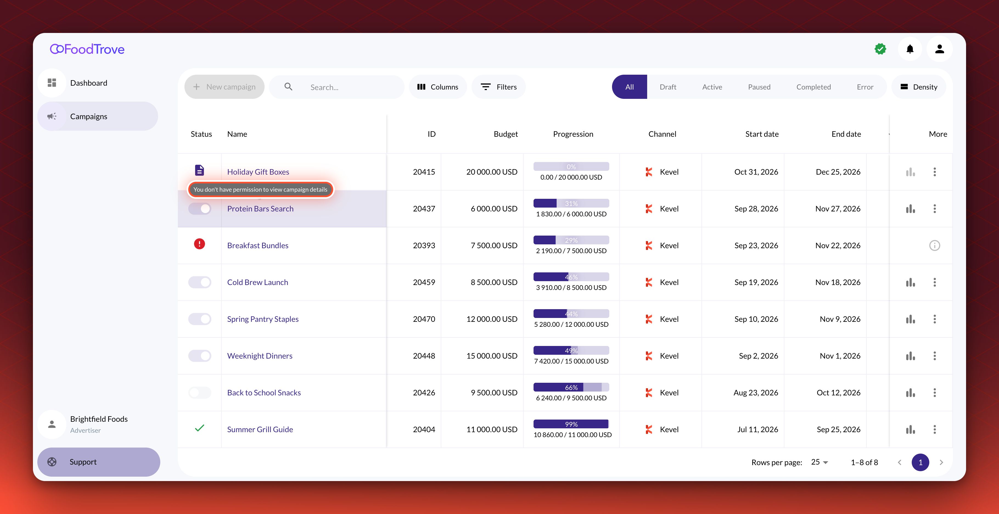Select the Draft status tab
The image size is (999, 514).
[x=668, y=87]
